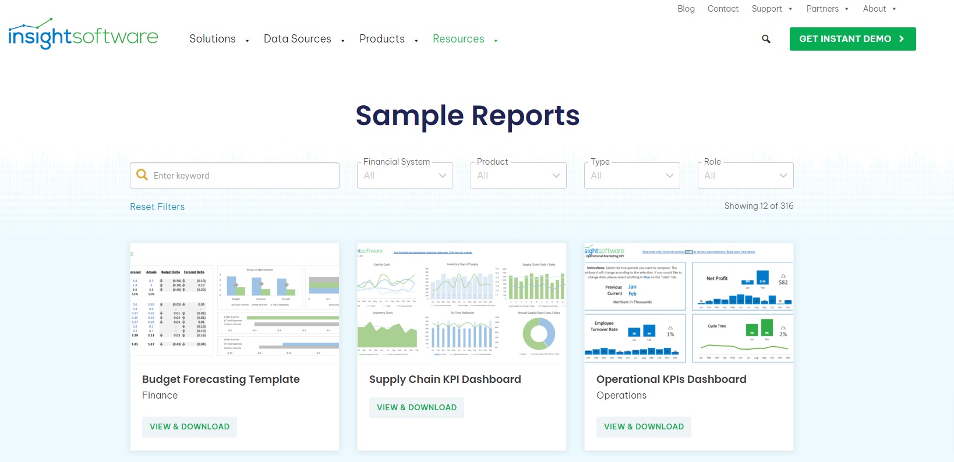Image resolution: width=954 pixels, height=462 pixels.
Task: Open the Budget Forecasting Template thumbnail
Action: coord(235,303)
